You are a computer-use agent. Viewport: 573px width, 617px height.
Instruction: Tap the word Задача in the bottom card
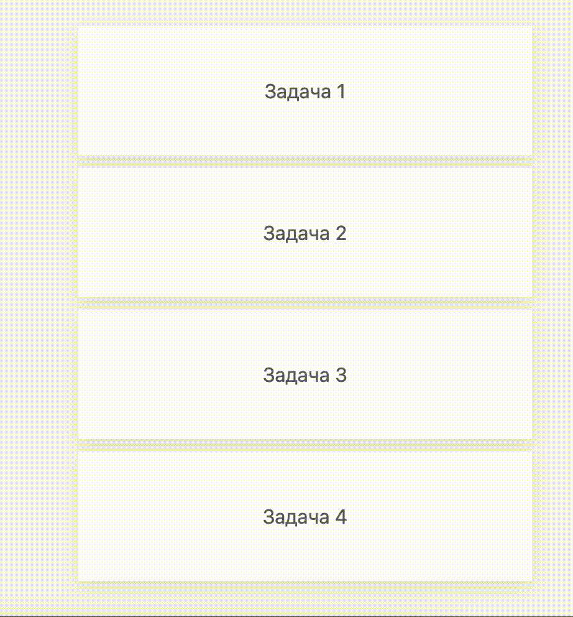click(x=296, y=517)
